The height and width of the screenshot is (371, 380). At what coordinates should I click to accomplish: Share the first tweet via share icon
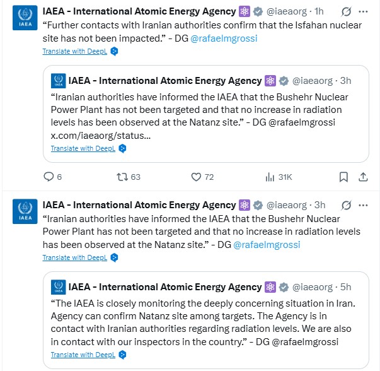pyautogui.click(x=364, y=177)
